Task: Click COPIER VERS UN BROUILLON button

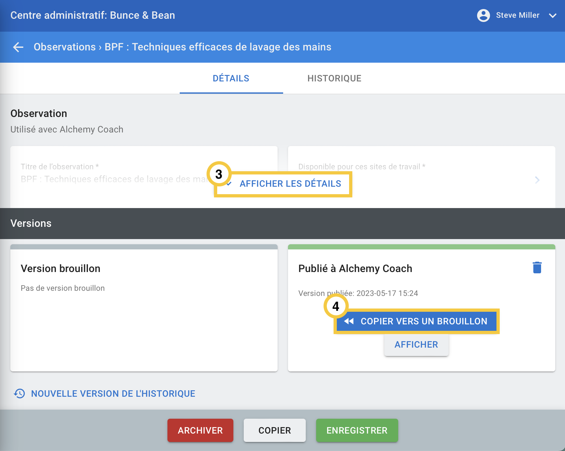Action: pyautogui.click(x=423, y=321)
